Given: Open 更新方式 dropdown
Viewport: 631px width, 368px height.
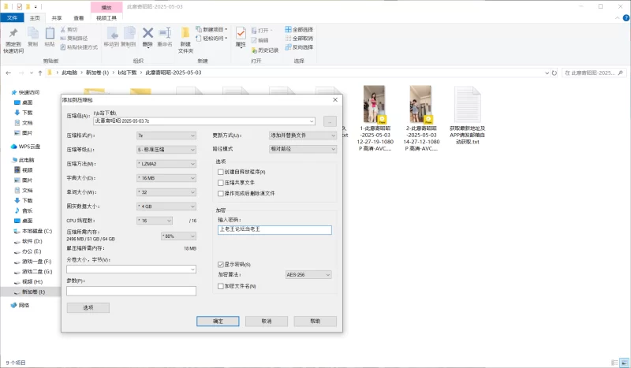Looking at the screenshot, I should coord(303,136).
